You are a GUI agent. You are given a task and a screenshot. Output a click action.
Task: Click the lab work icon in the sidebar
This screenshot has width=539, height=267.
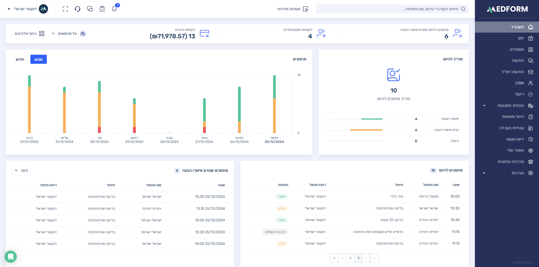pos(531,128)
